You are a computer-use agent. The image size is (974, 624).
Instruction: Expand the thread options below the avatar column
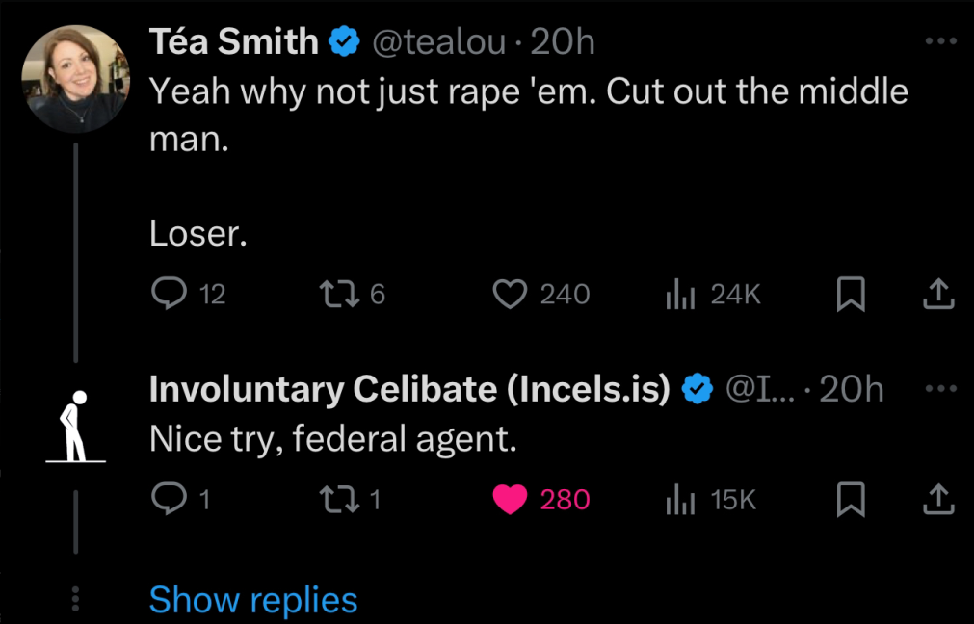tap(75, 598)
